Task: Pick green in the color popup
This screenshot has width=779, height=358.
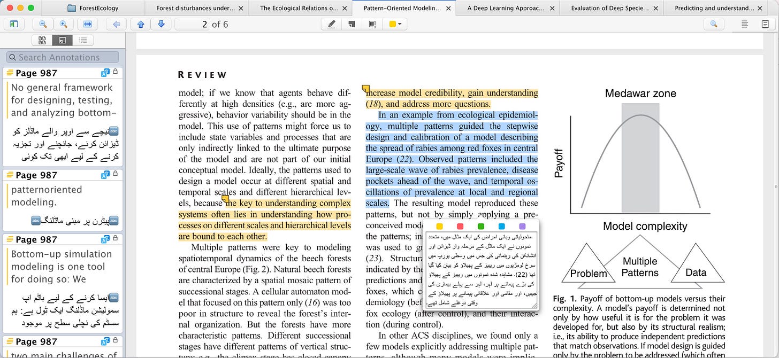Action: tap(481, 227)
